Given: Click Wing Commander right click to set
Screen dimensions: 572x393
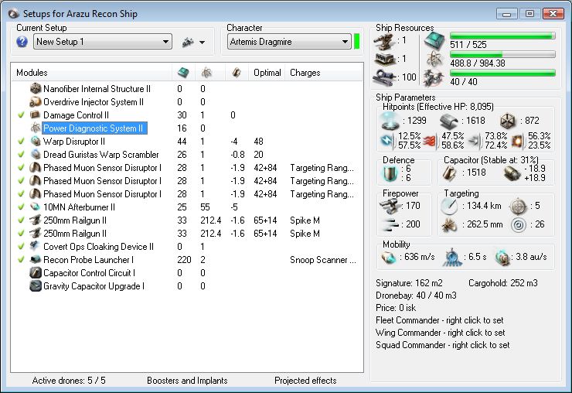Looking at the screenshot, I should (441, 333).
